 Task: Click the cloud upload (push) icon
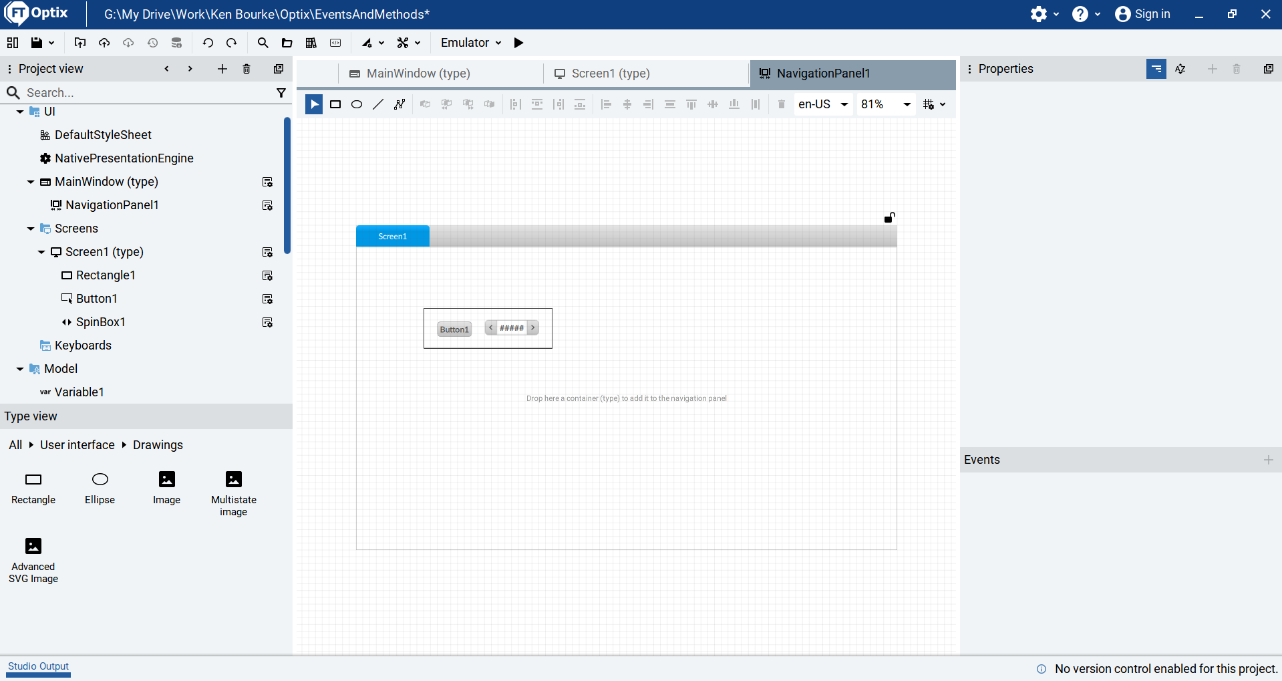[x=104, y=43]
